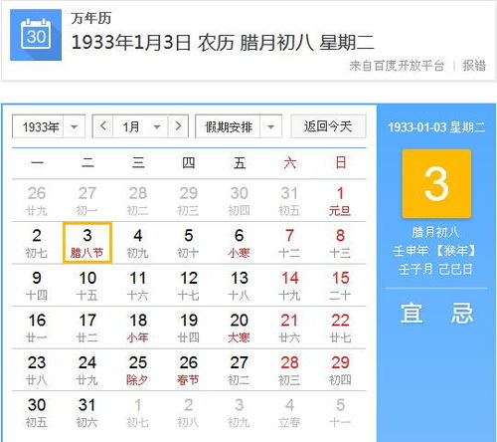Image resolution: width=497 pixels, height=442 pixels.
Task: Select January 5 初十
Action: point(189,243)
